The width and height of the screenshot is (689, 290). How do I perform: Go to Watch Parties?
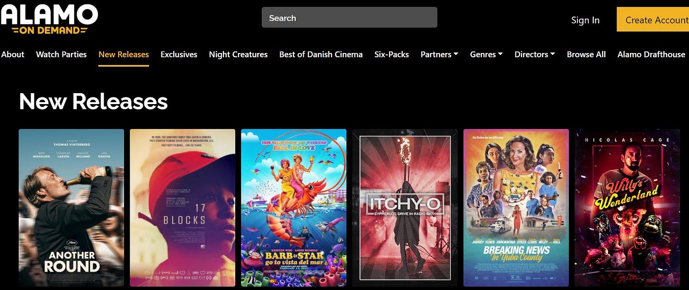(x=62, y=54)
